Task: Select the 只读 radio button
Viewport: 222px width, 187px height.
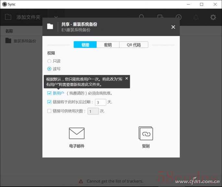Action: [x=49, y=61]
